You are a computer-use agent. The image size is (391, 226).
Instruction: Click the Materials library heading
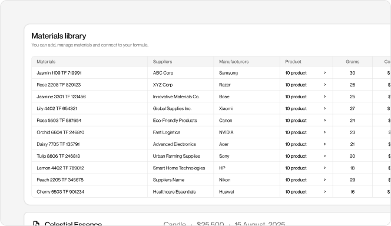59,36
